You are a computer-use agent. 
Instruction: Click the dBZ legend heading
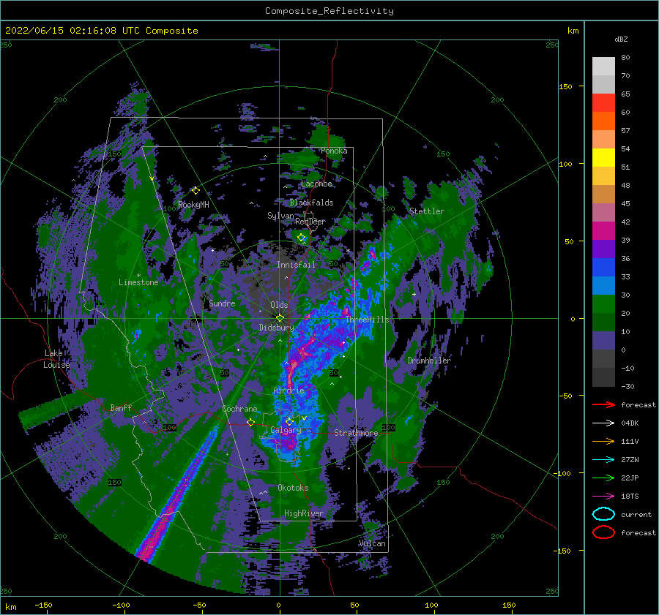tap(621, 39)
